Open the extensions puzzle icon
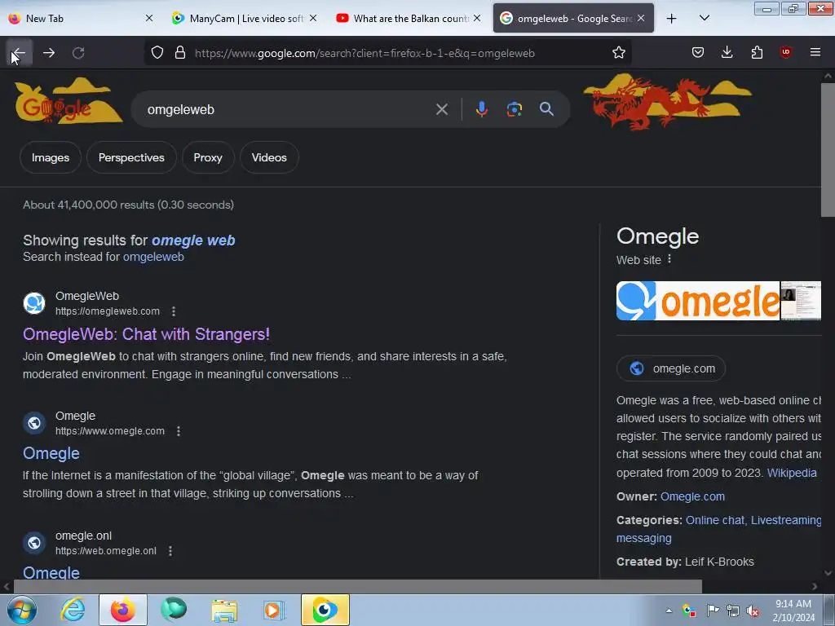The width and height of the screenshot is (835, 626). (x=757, y=52)
